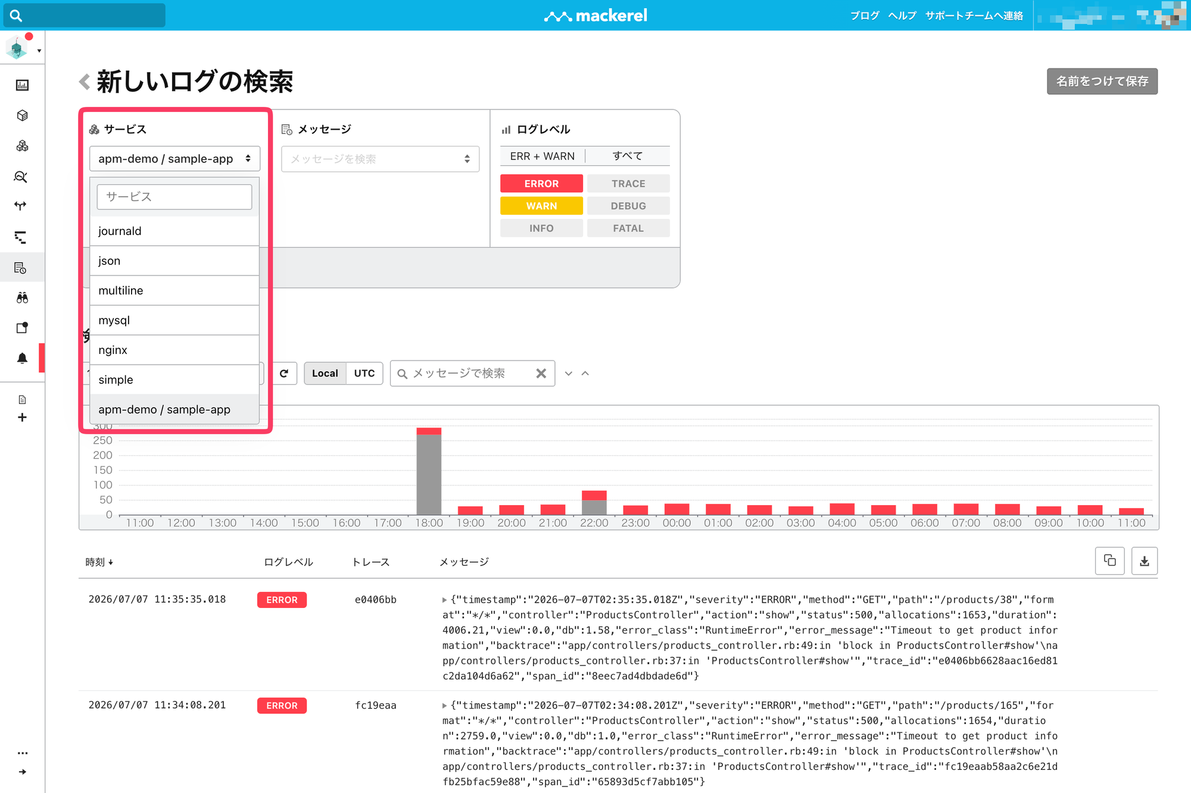Expand sidebar with the arrow icon
The image size is (1191, 793).
point(23,772)
